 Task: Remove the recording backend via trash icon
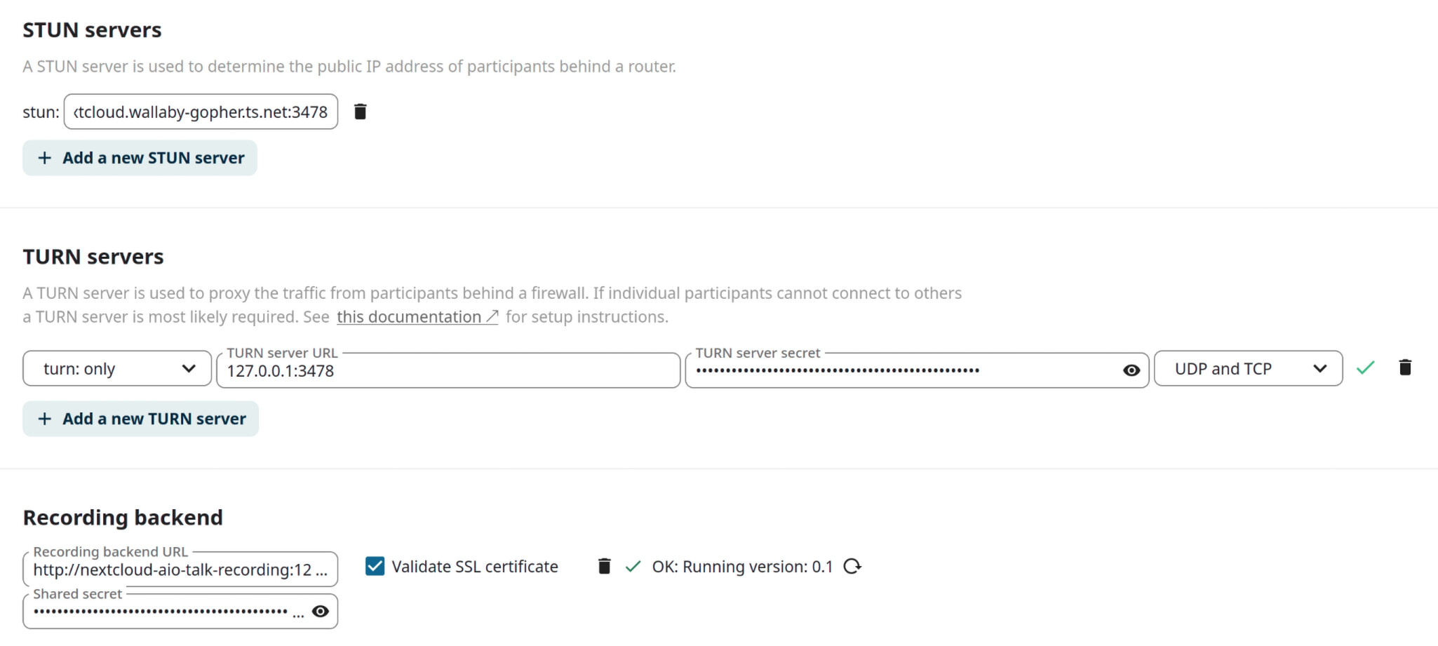pos(604,566)
